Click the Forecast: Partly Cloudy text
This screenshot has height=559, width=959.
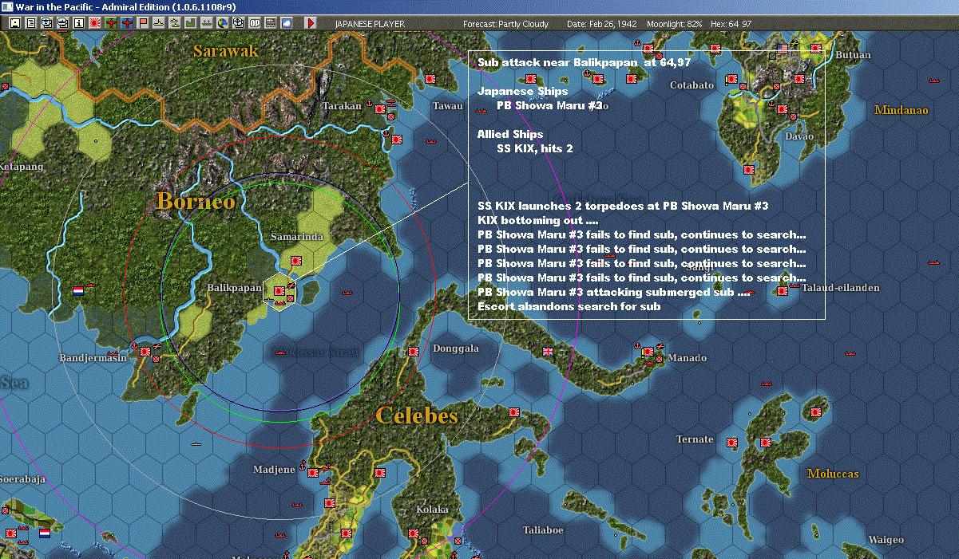pyautogui.click(x=506, y=24)
